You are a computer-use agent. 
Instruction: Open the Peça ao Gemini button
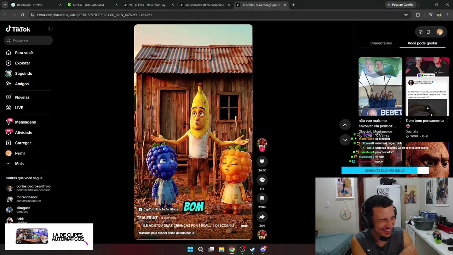coord(401,5)
